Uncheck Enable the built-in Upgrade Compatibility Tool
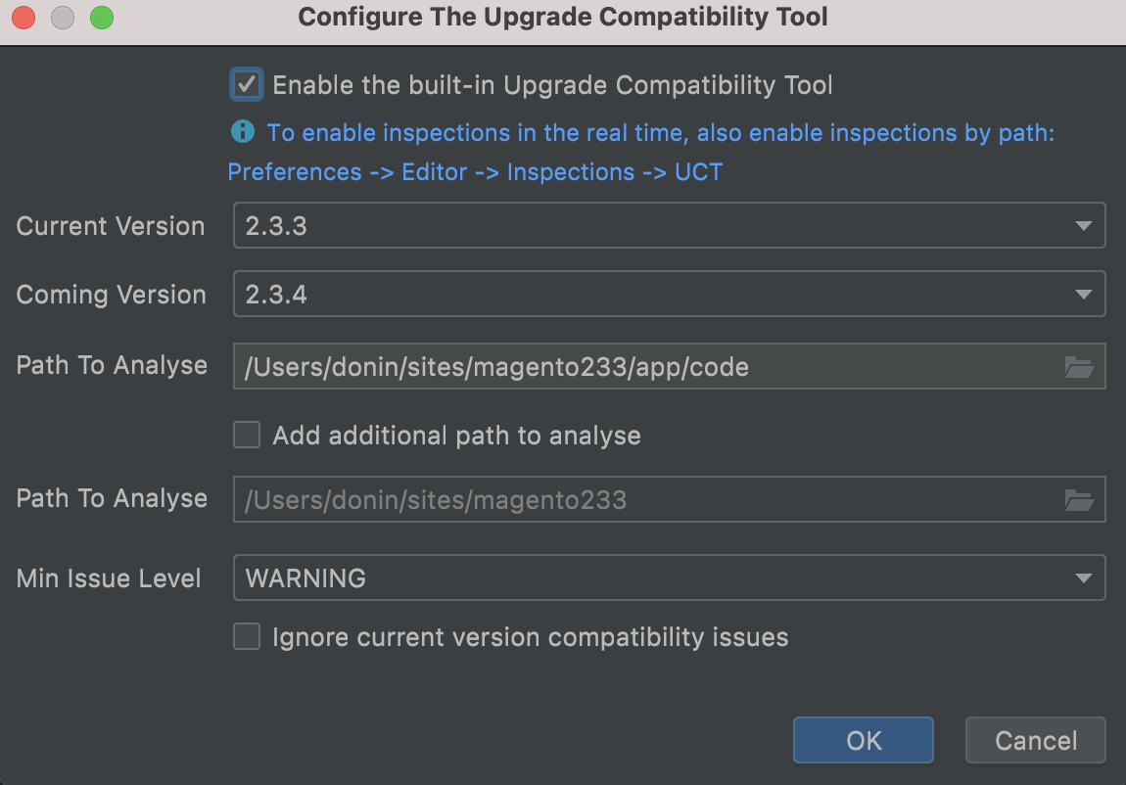 [247, 85]
